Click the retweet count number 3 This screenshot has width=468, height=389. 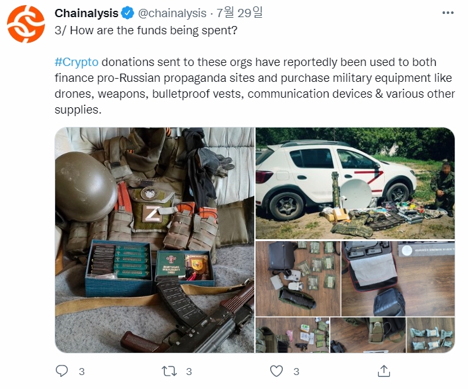189,372
